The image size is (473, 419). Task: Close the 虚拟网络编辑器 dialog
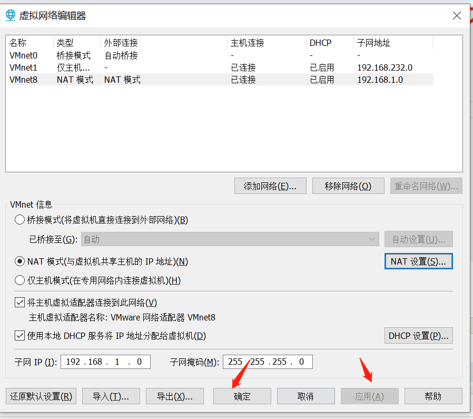pos(457,16)
